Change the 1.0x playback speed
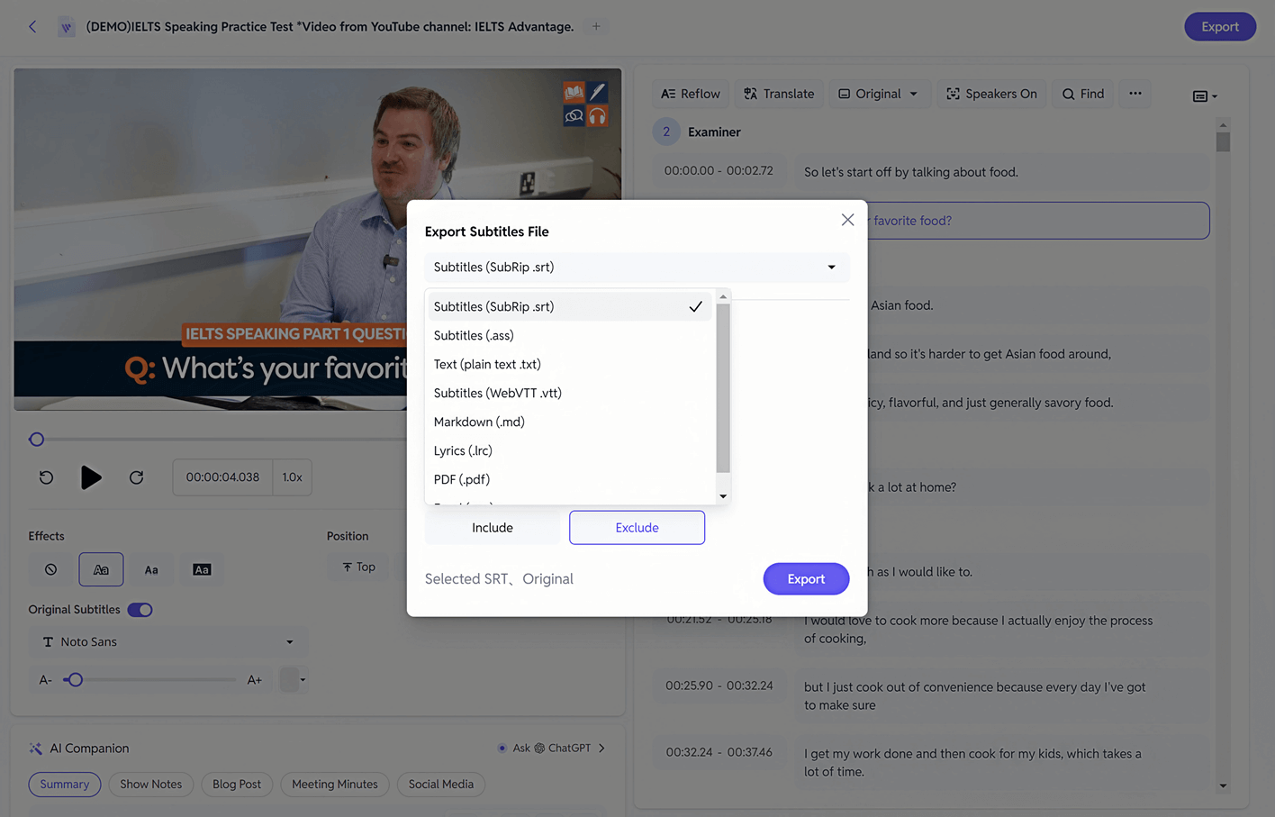Image resolution: width=1275 pixels, height=817 pixels. pos(292,477)
